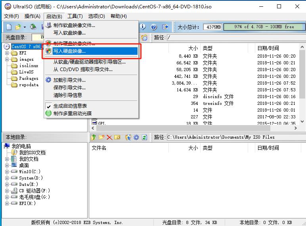This screenshot has height=226, width=306.
Task: Click the image info toolbar icon
Action: (143, 27)
